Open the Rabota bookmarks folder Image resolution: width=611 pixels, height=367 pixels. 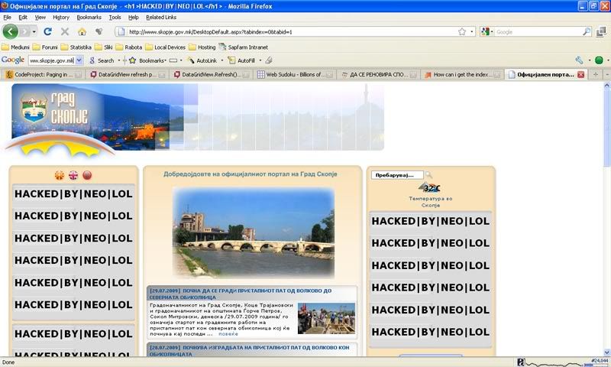129,47
